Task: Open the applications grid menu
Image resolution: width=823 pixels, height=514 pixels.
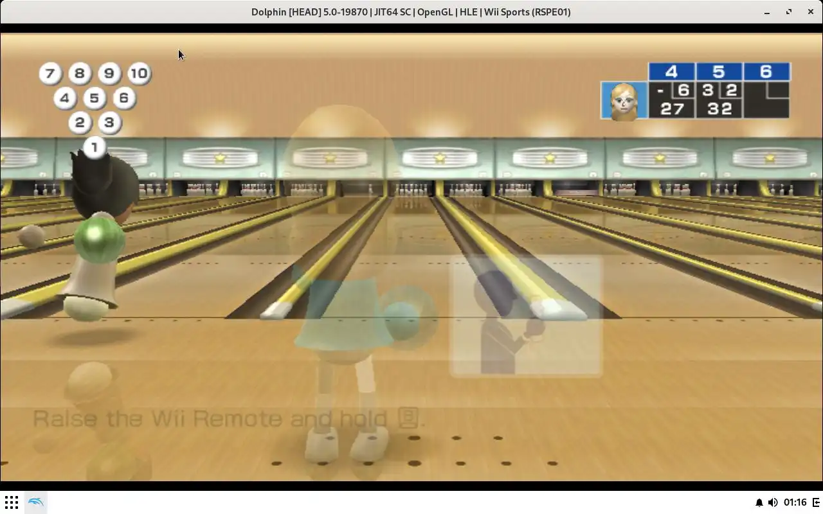Action: click(x=12, y=502)
